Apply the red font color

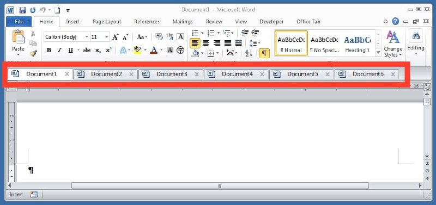154,50
